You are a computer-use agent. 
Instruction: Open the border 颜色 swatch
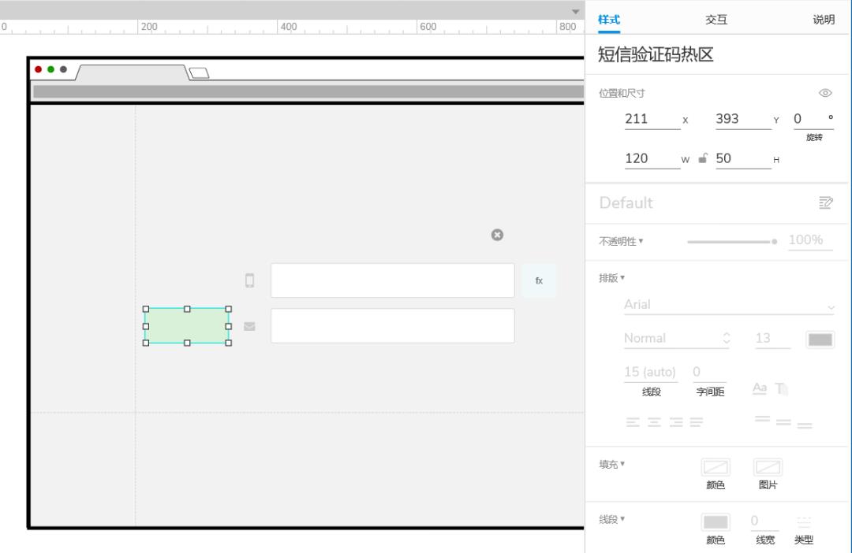tap(716, 522)
